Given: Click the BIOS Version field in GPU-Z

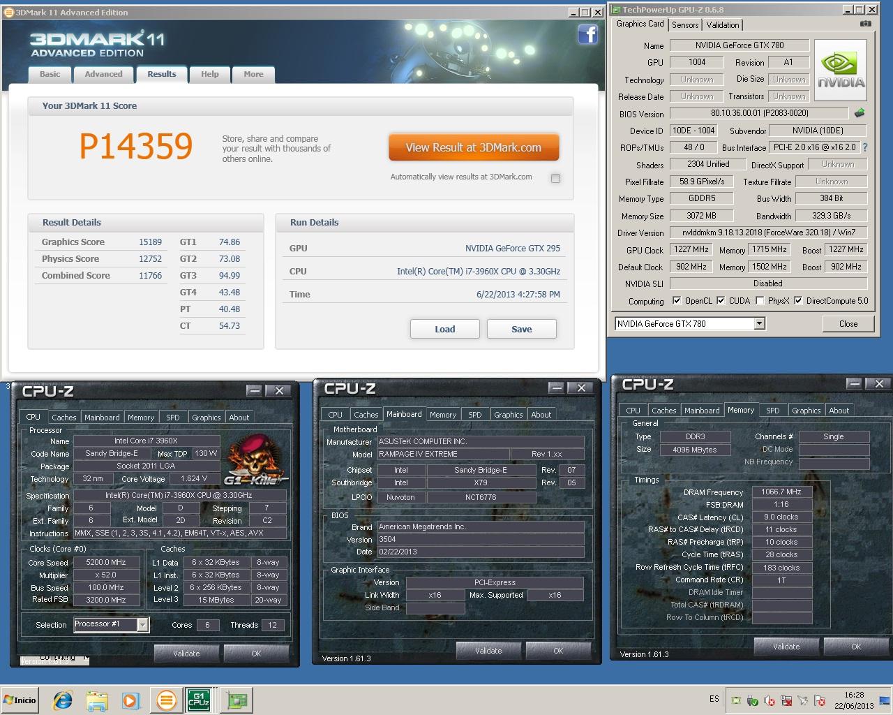Looking at the screenshot, I should click(x=760, y=113).
